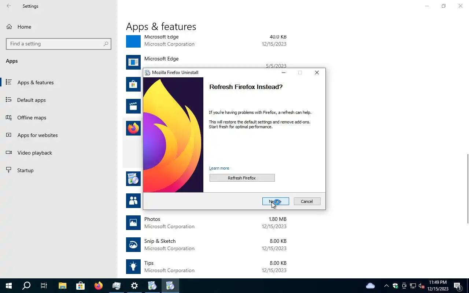This screenshot has height=293, width=469.
Task: Select the Photos app icon
Action: tap(133, 223)
